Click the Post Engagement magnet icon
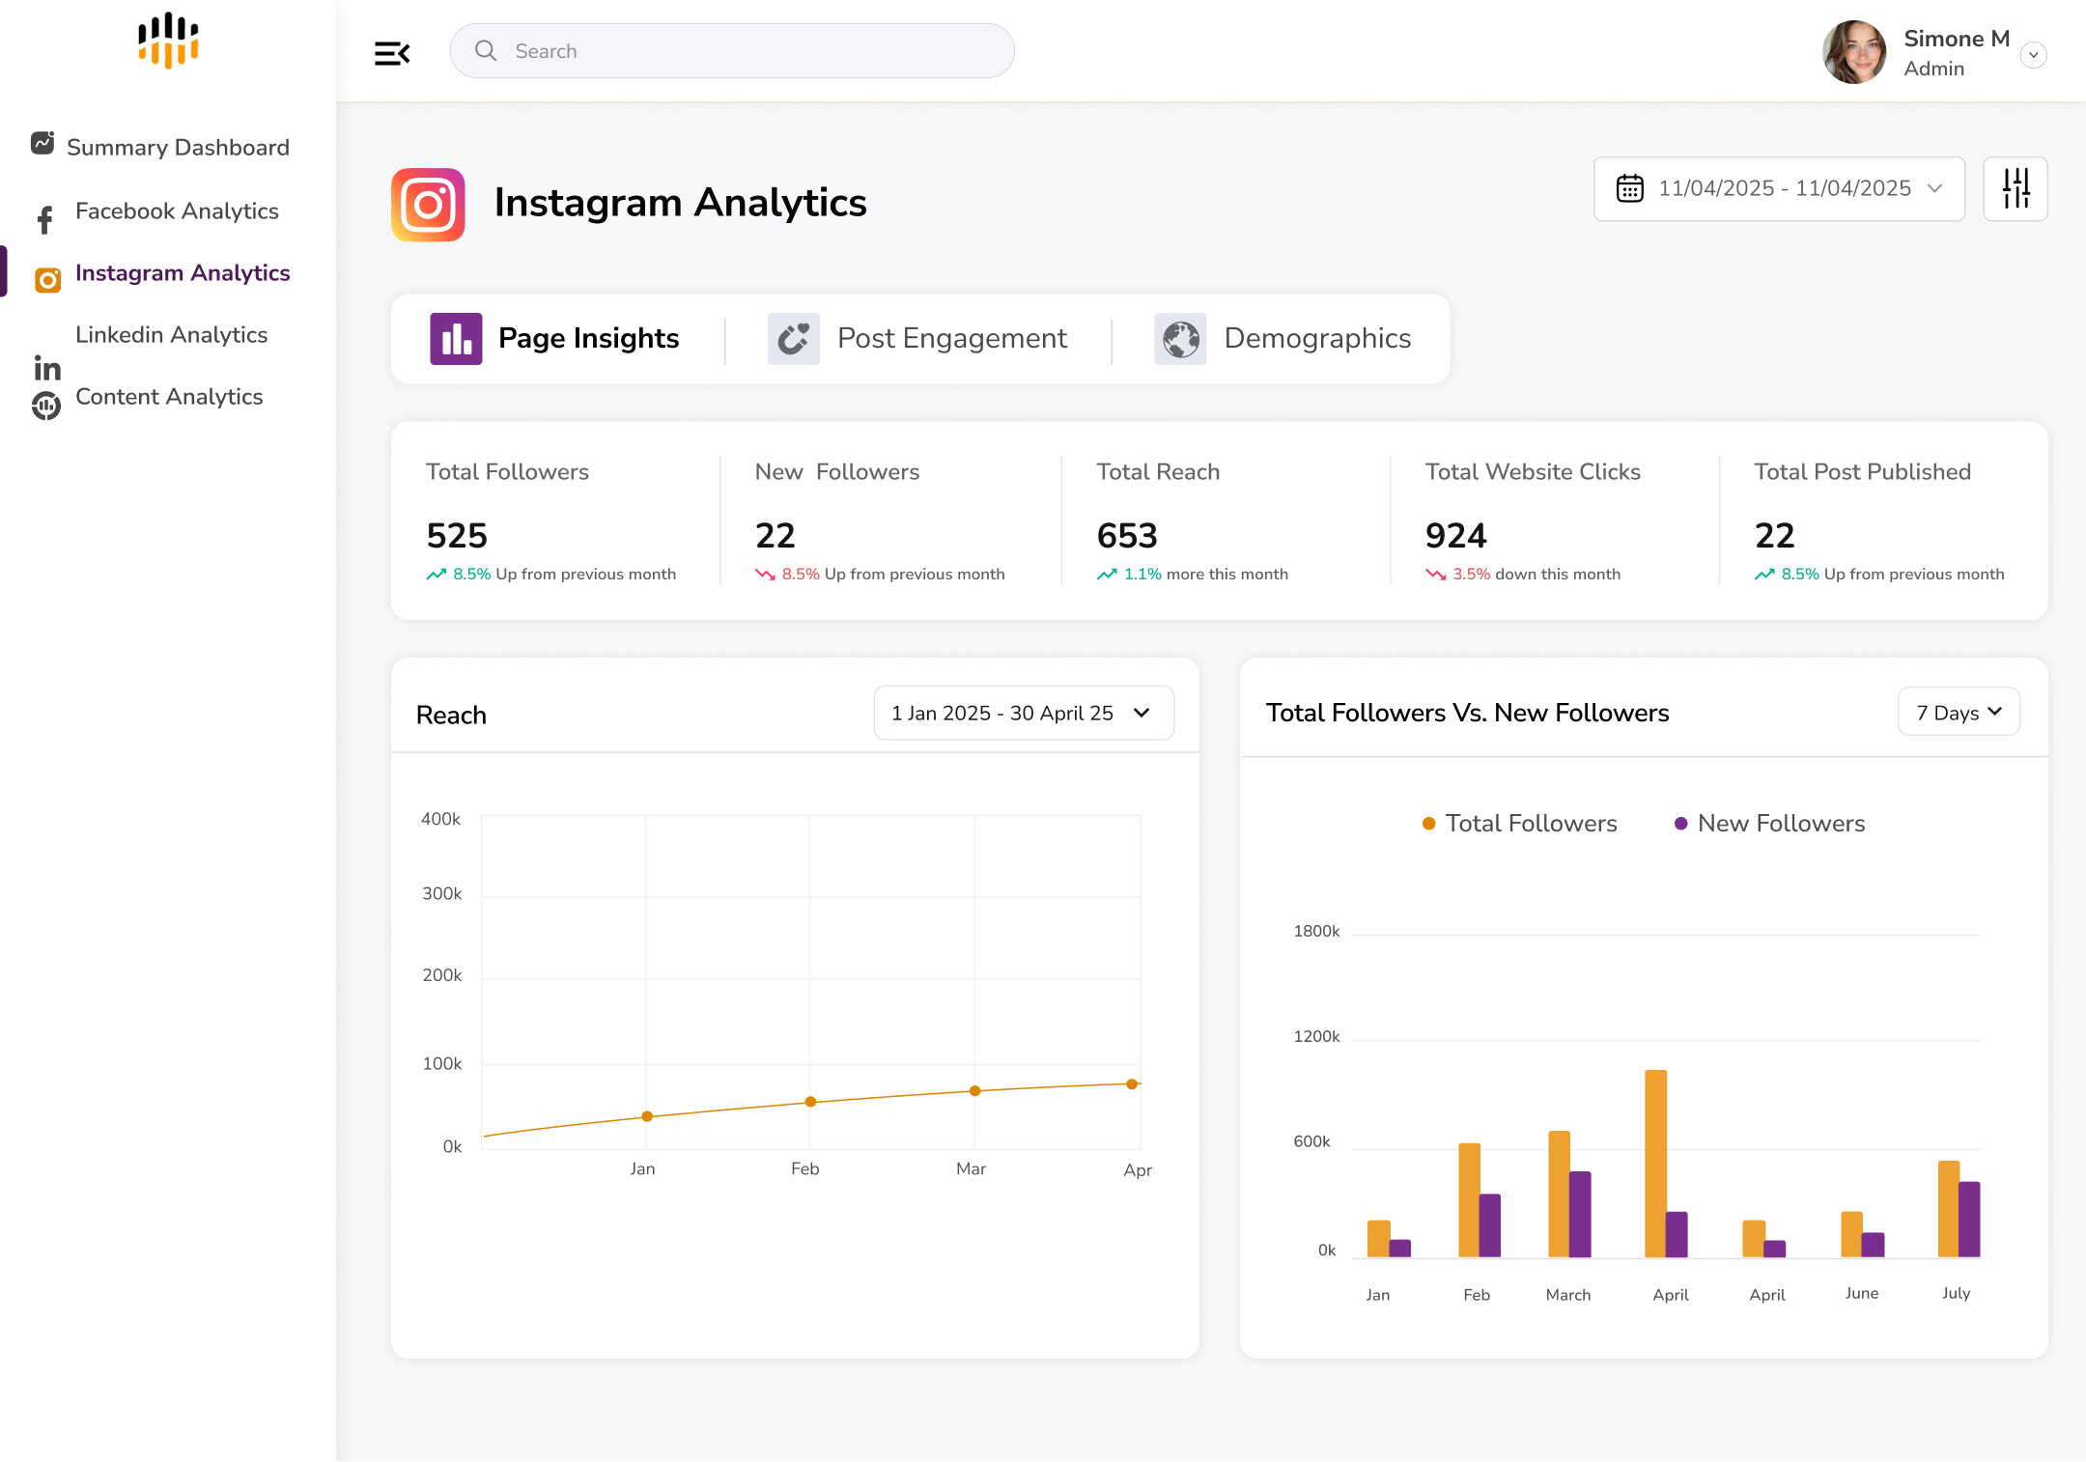 (794, 339)
